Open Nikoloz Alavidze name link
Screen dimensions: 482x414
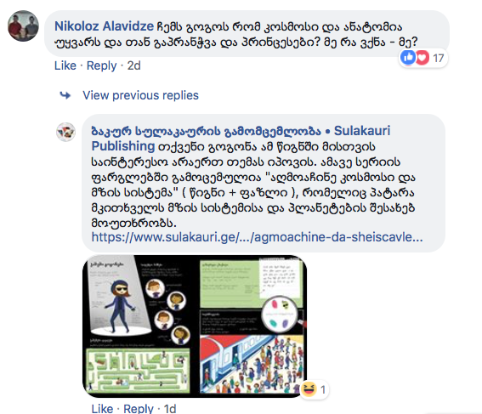(104, 26)
